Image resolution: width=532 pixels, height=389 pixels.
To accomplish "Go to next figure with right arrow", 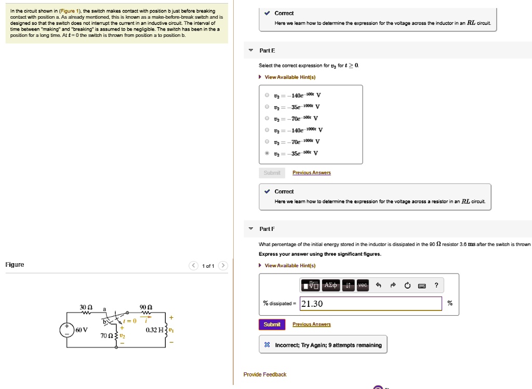I will [223, 265].
